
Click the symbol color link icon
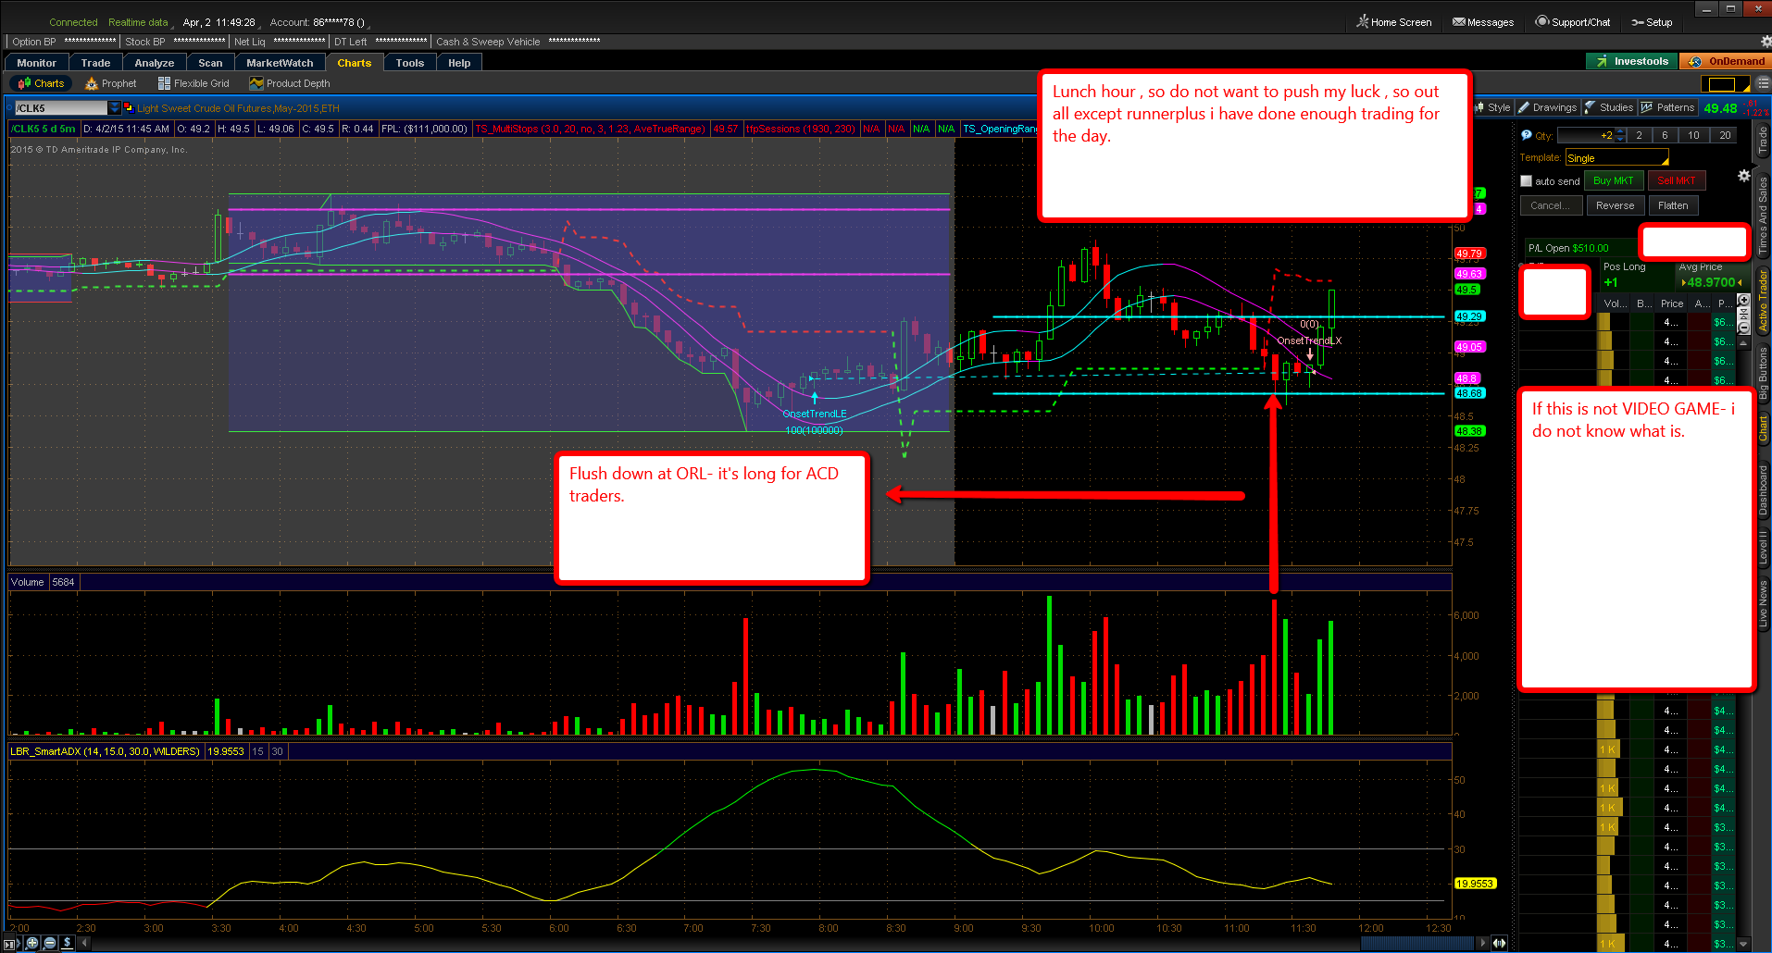pos(129,108)
